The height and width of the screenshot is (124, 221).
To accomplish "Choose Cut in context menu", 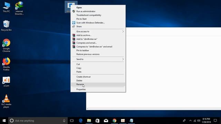I will pyautogui.click(x=98, y=64).
